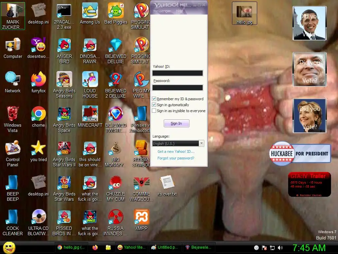Switch to hello.jpg Chrome taskbar item
The image size is (338, 254).
pos(71,247)
